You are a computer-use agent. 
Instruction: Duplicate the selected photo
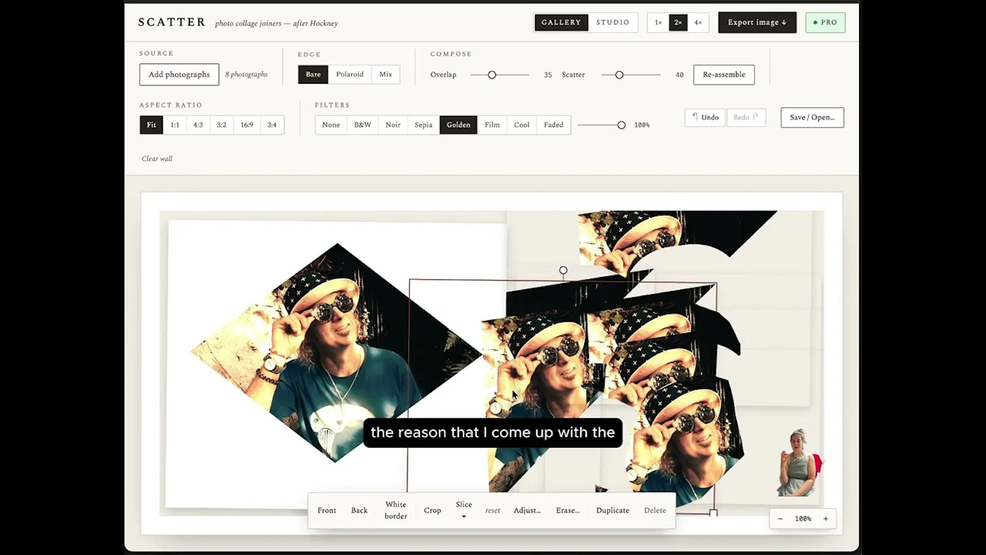point(613,511)
